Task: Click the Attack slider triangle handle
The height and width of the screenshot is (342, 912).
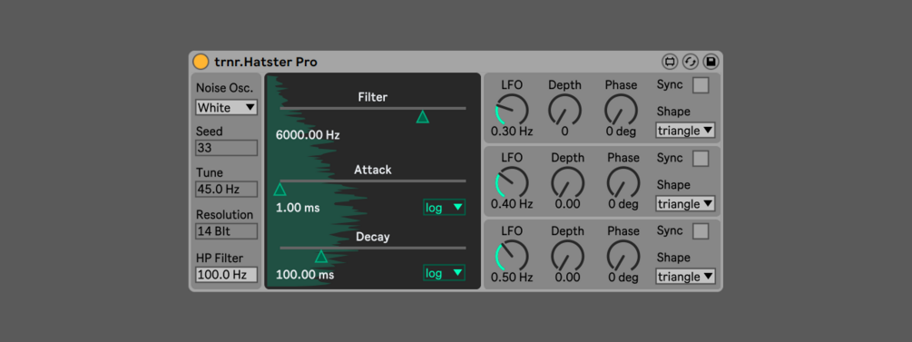Action: (x=279, y=190)
